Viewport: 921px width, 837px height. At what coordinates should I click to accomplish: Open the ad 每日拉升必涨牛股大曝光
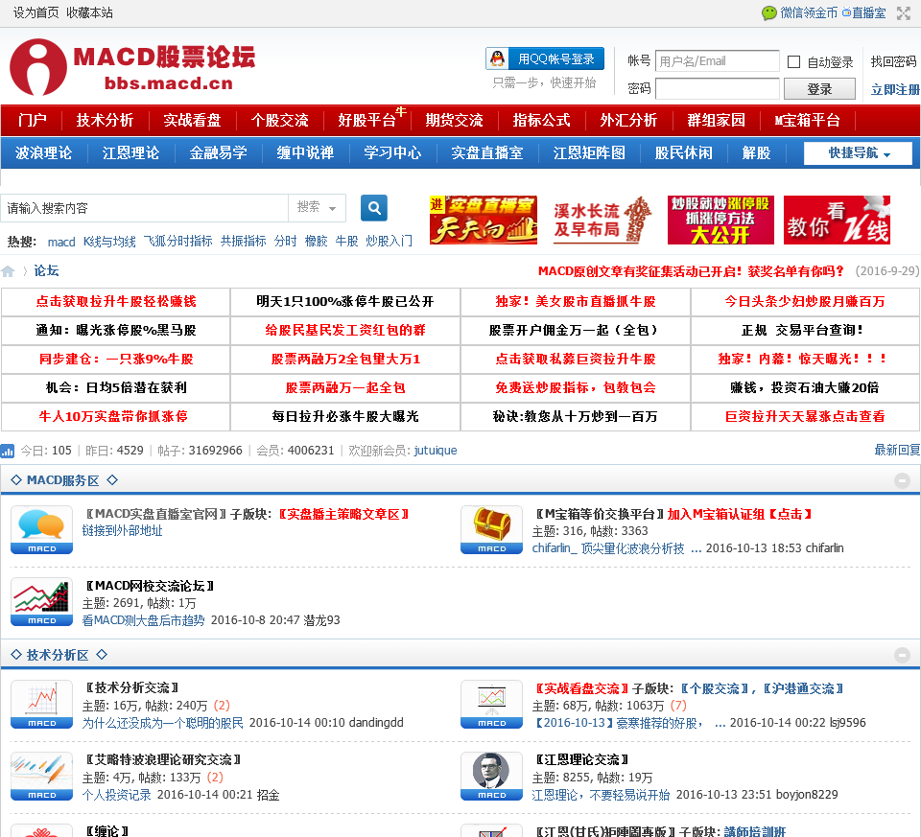(x=345, y=417)
